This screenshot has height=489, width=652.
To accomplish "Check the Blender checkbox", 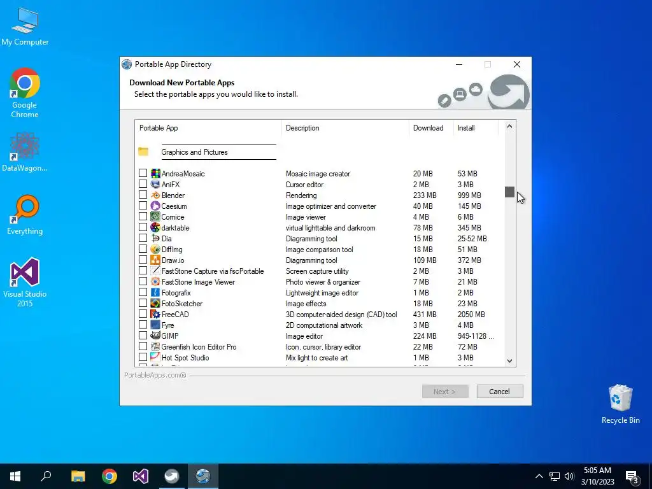I will 143,195.
